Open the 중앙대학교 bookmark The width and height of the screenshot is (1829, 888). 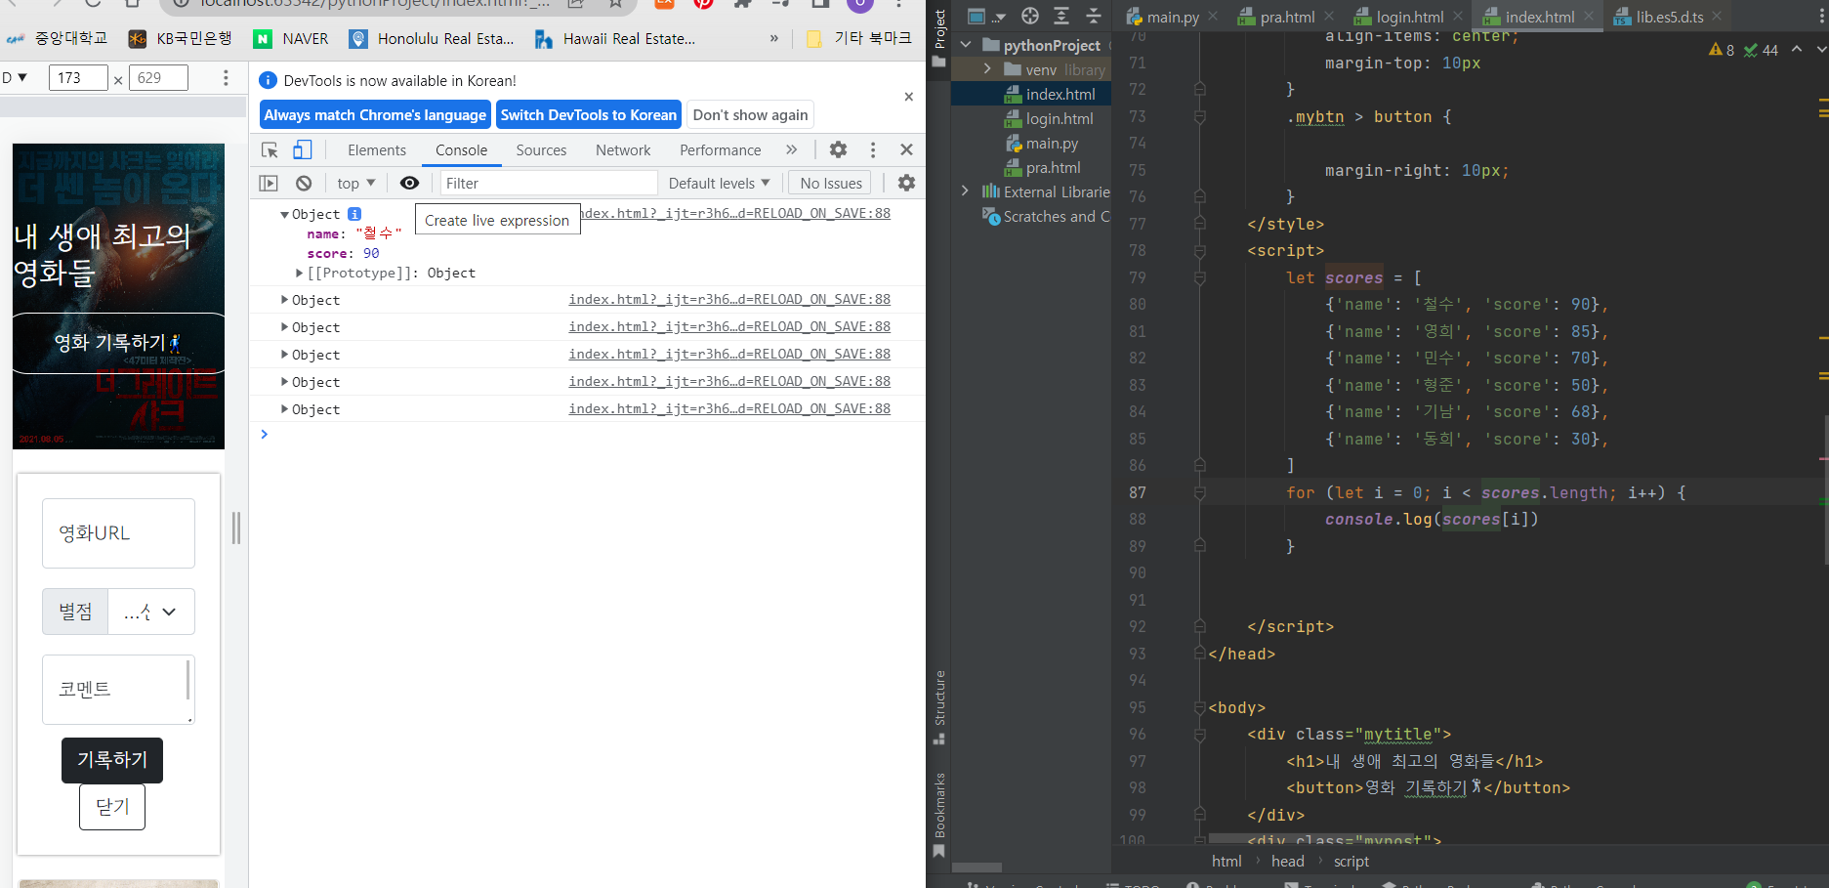tap(57, 38)
